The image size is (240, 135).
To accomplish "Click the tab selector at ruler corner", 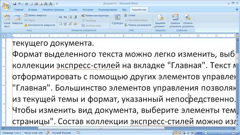I will click(x=3, y=36).
